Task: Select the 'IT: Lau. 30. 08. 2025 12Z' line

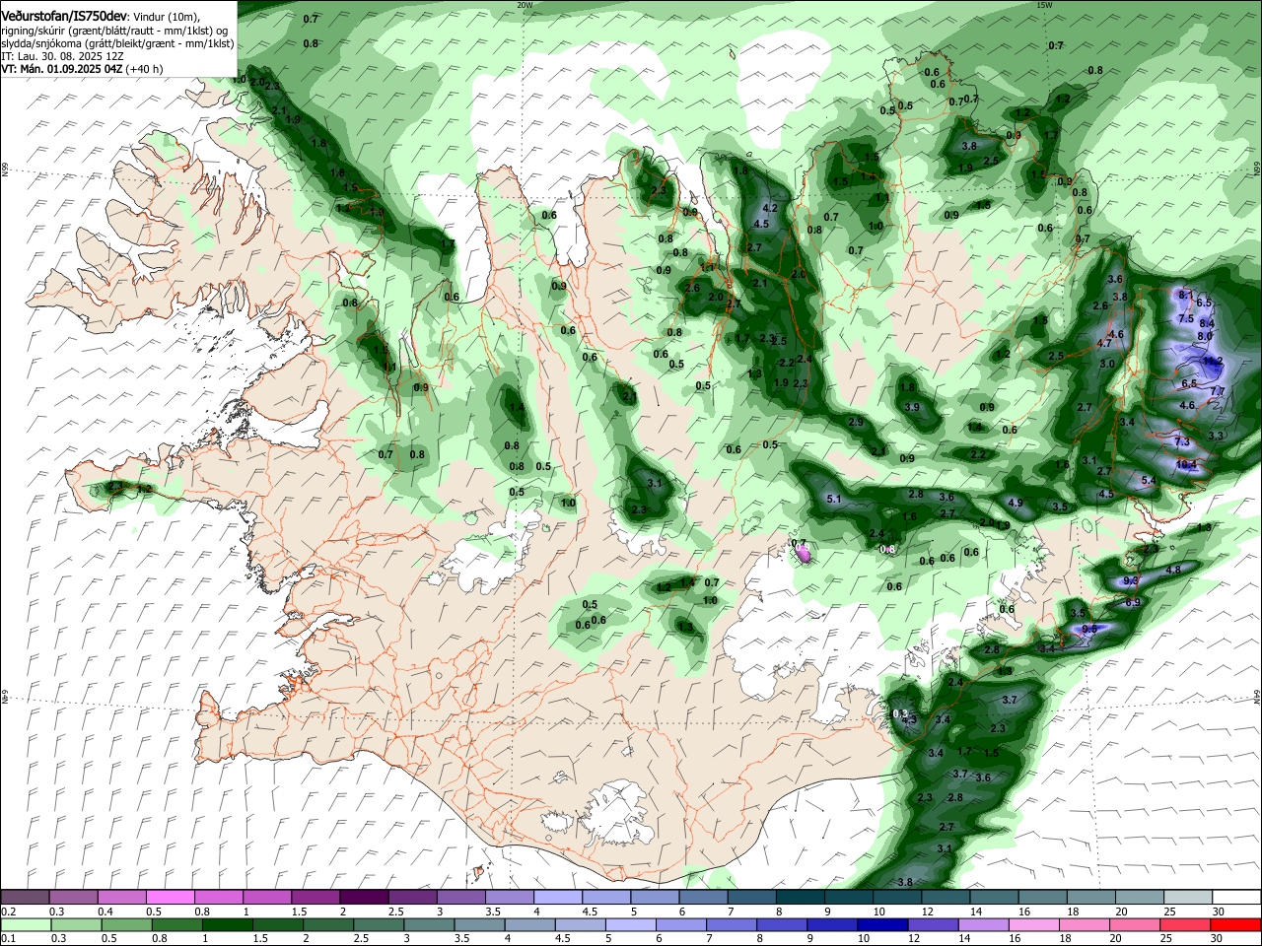Action: (62, 57)
